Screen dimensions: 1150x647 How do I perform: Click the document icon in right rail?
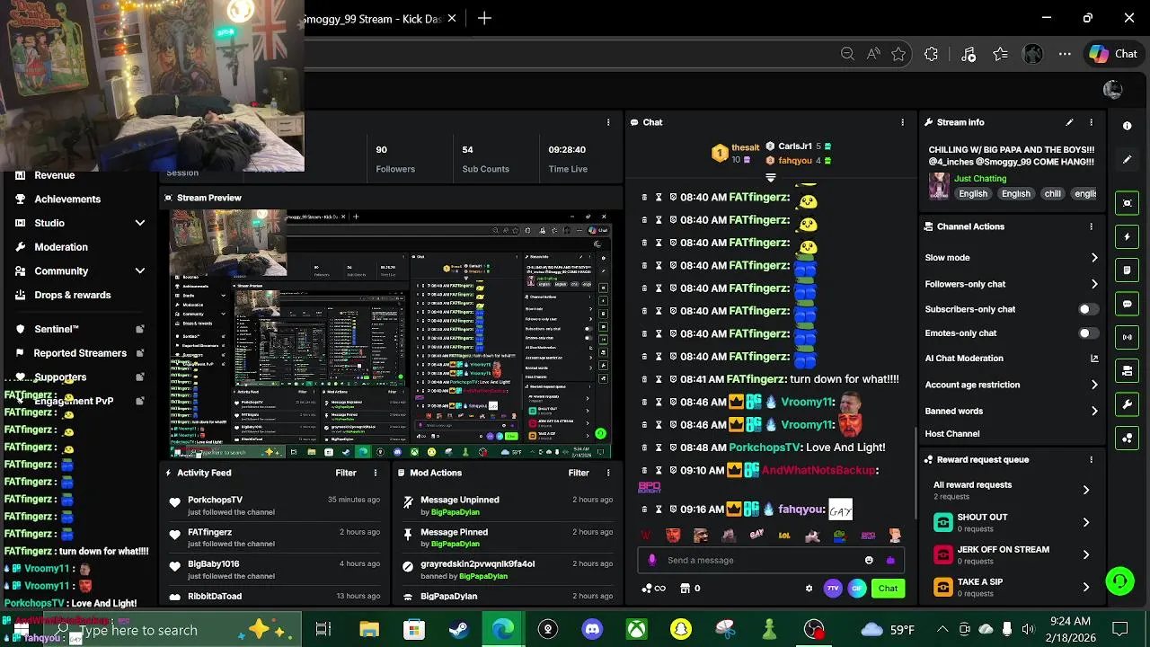pos(1128,270)
